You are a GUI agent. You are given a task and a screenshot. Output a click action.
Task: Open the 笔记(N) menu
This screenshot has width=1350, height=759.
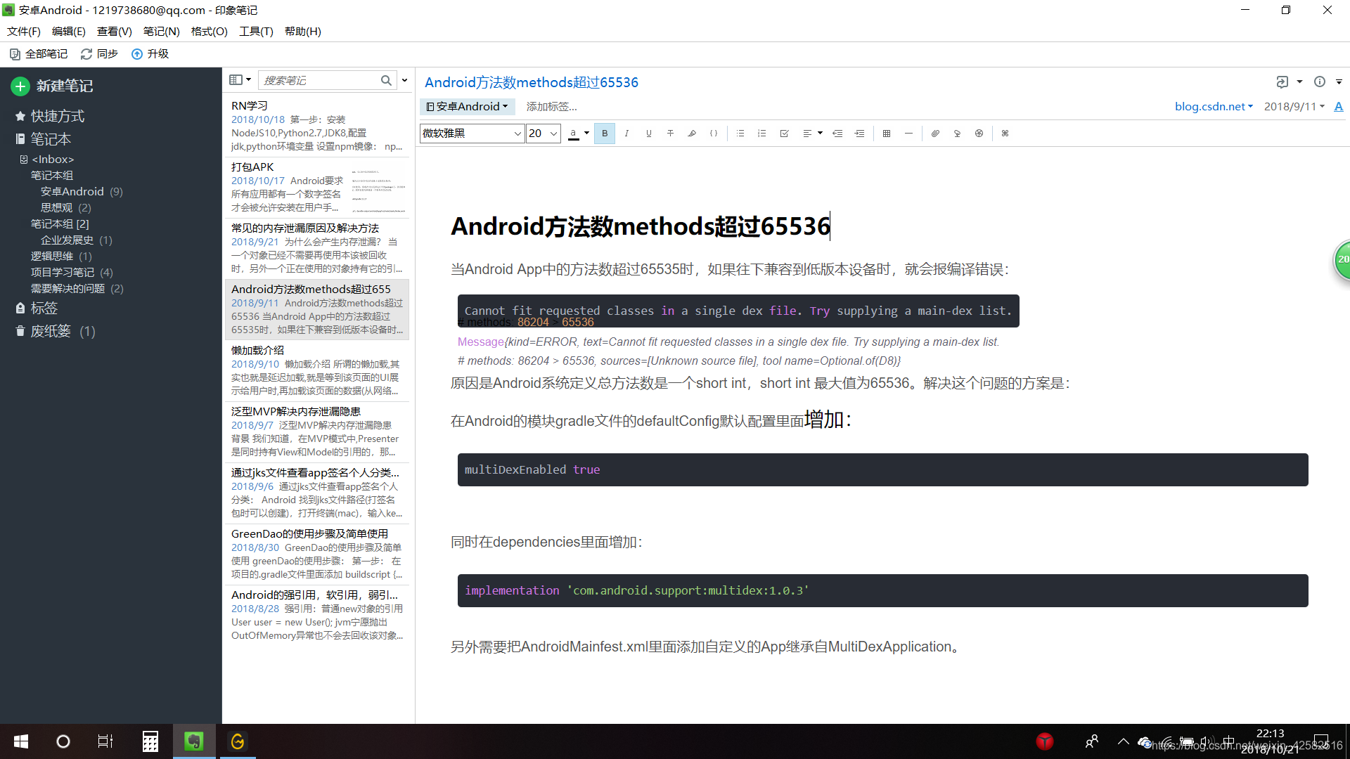(162, 32)
